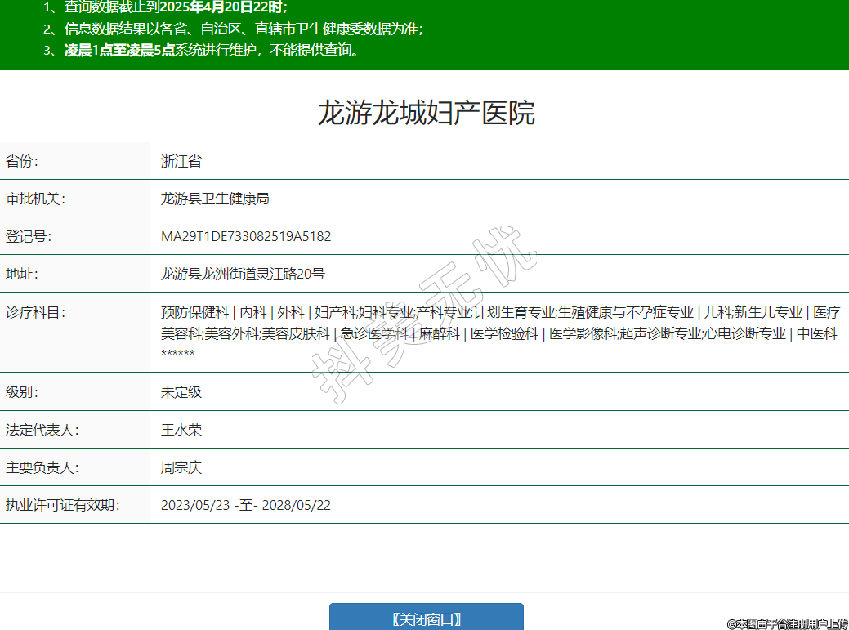Click the 龙游县卫生健康局 approval authority value
This screenshot has height=630, width=849.
tap(215, 199)
